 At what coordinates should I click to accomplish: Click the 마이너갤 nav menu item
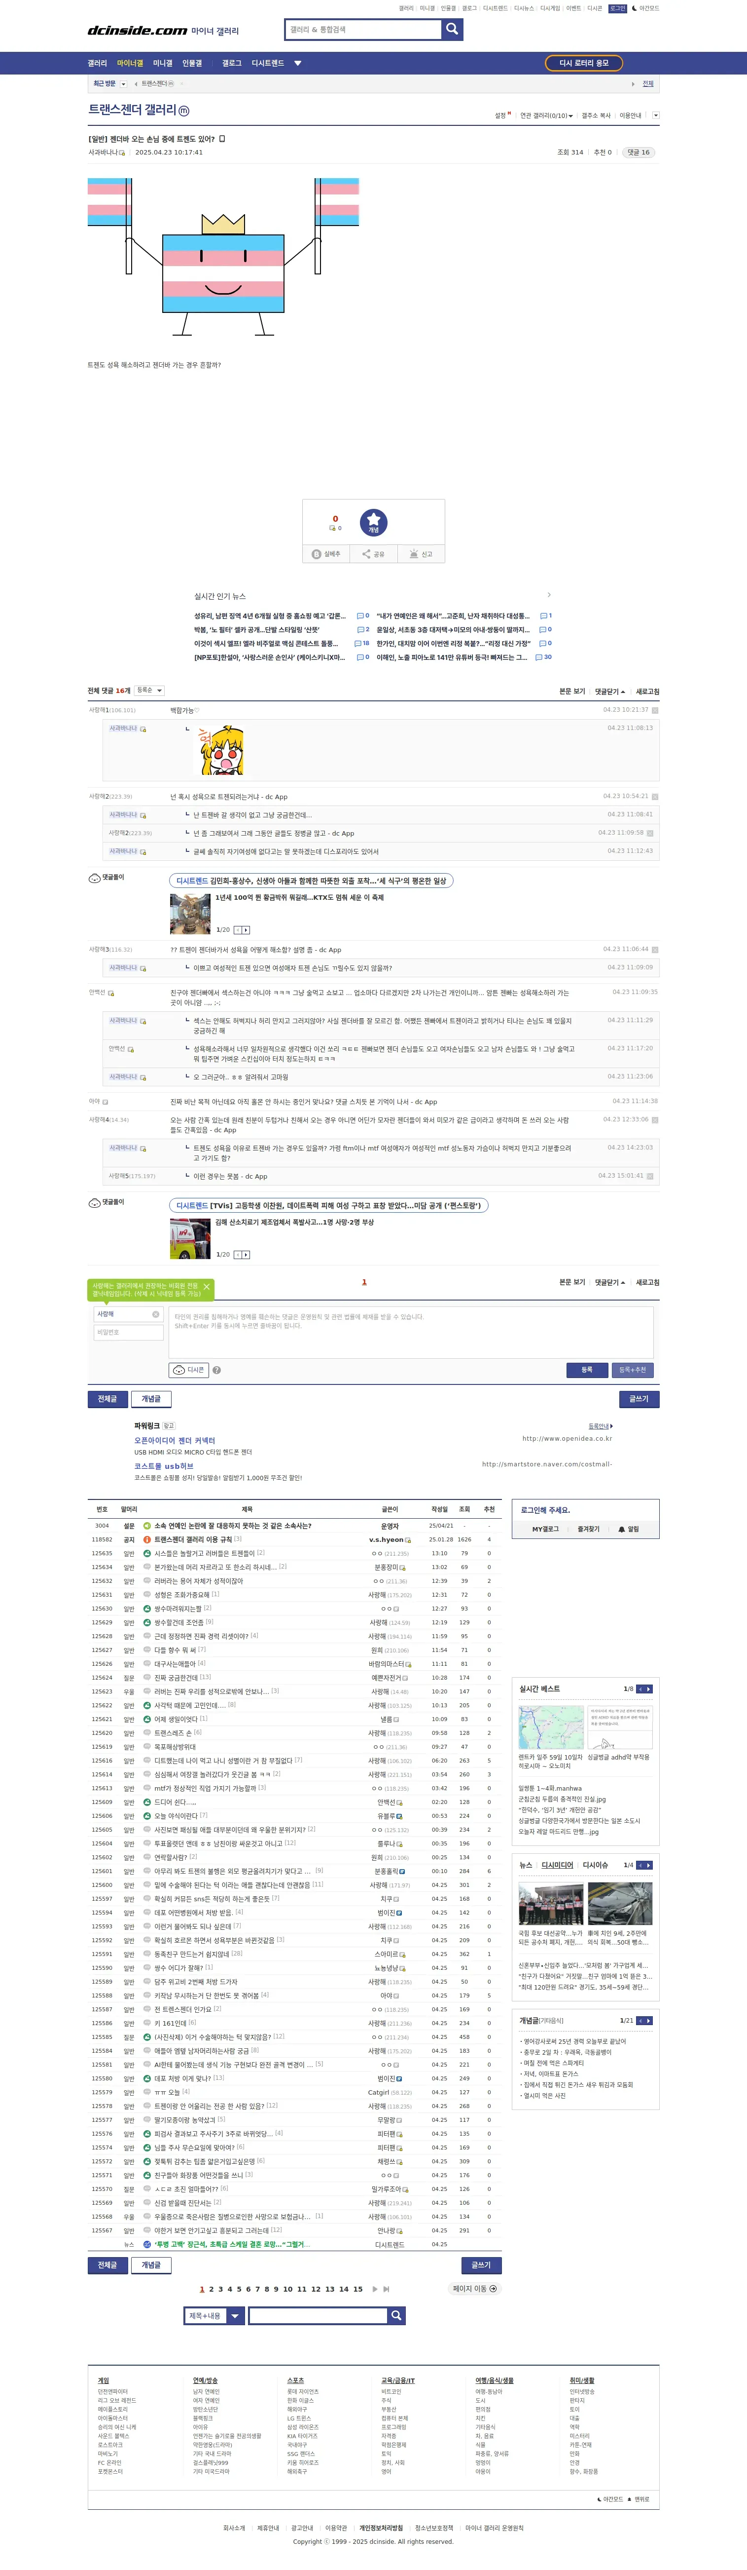click(130, 63)
